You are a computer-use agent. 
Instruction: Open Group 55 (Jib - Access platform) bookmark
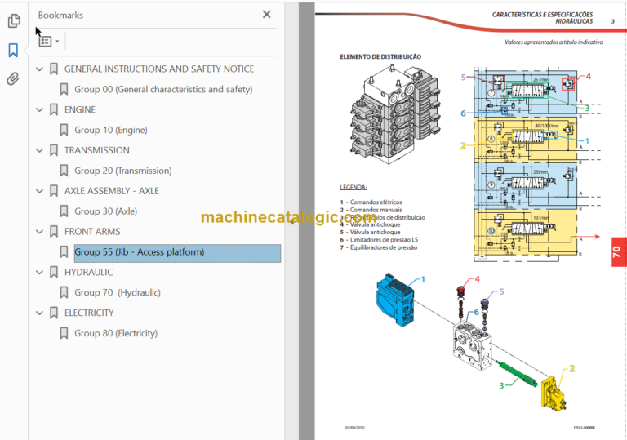pyautogui.click(x=177, y=253)
